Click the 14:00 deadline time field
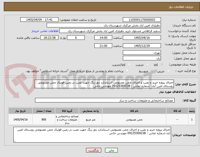Image resolution: width=200 pixels, height=157 pixels. [103, 38]
